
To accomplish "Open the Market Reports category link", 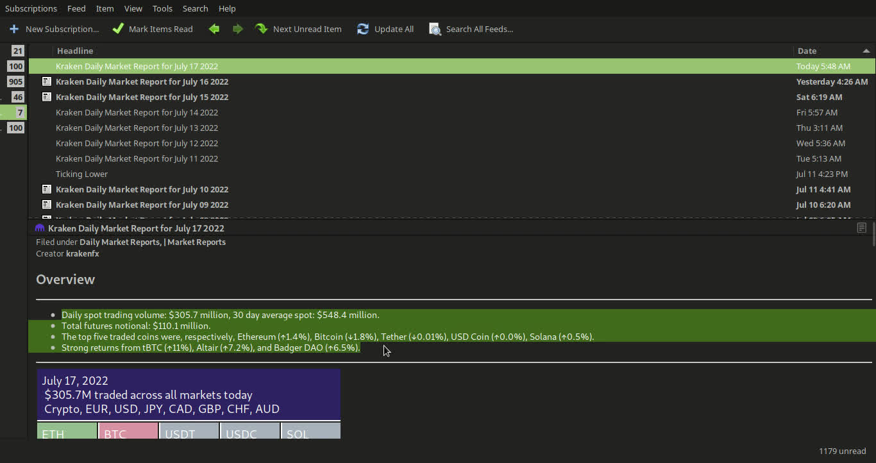I will point(196,242).
